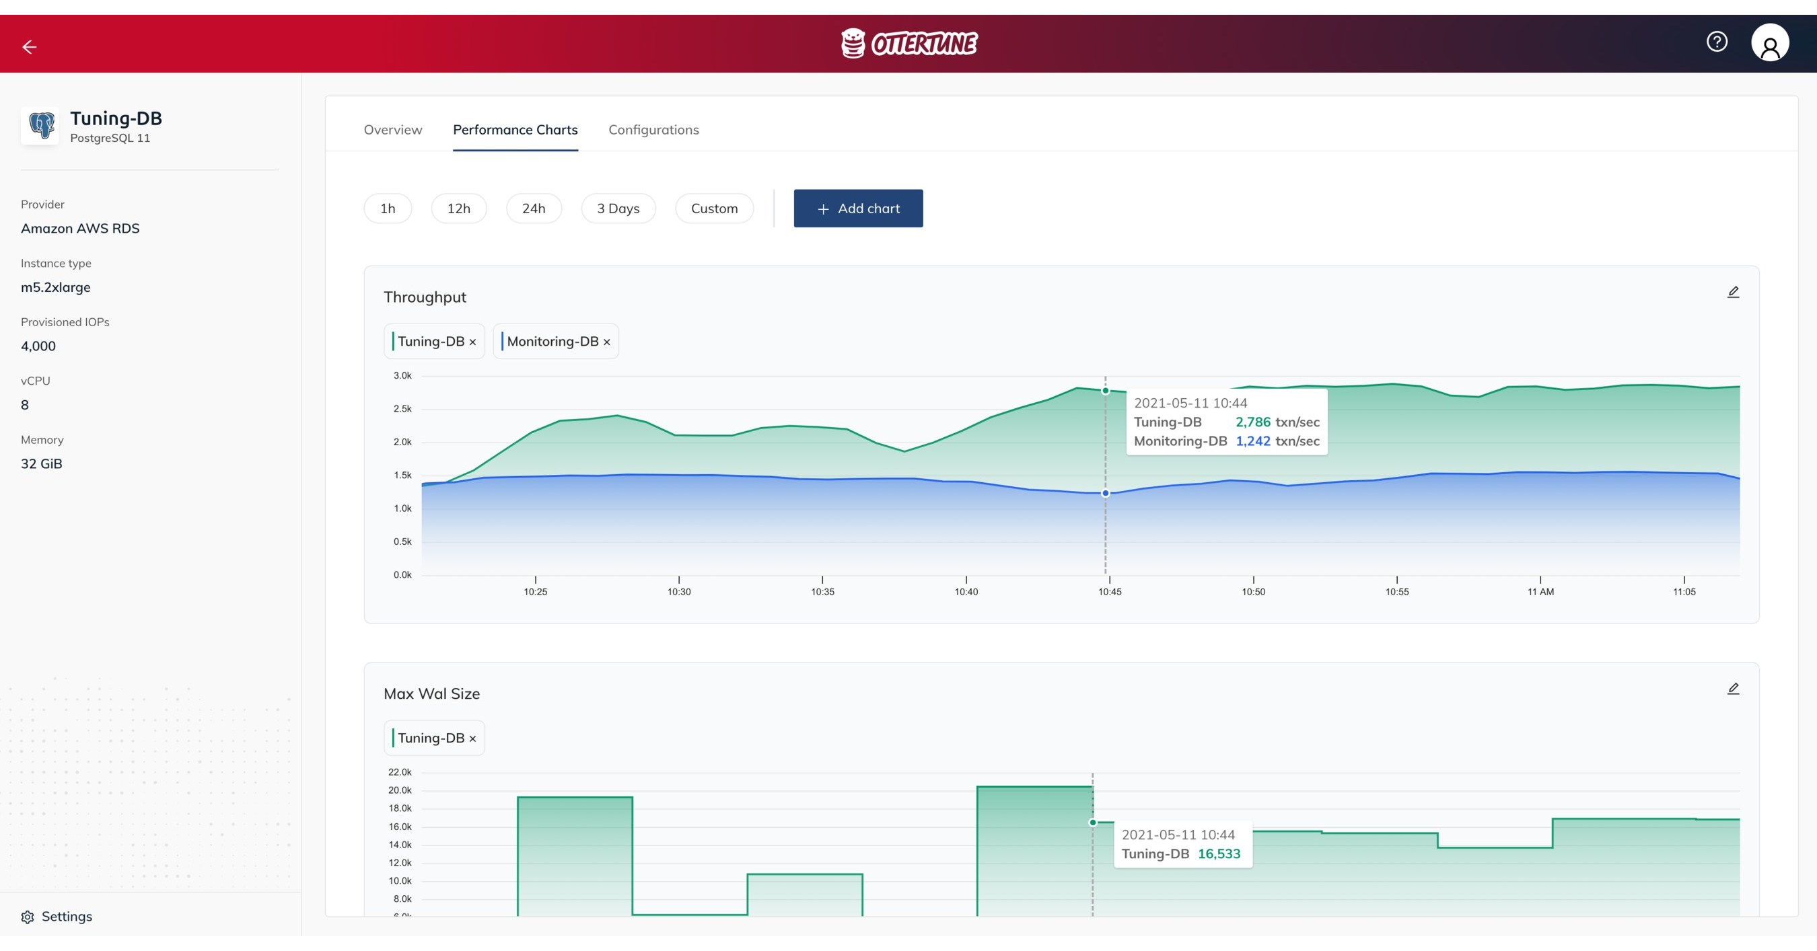
Task: Click the Tuning-DB data point on the Throughput chart
Action: pos(1104,389)
